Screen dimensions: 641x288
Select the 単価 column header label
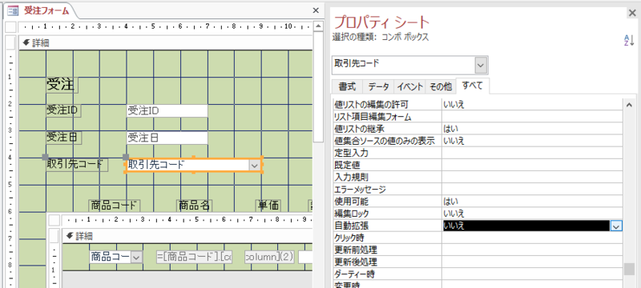point(268,206)
